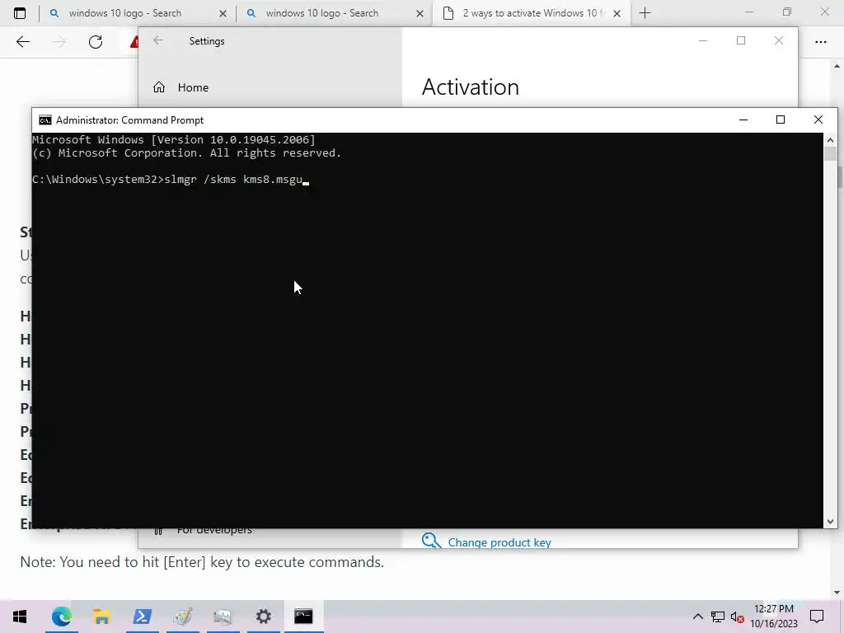844x633 pixels.
Task: Minimize the Settings window
Action: [x=703, y=40]
